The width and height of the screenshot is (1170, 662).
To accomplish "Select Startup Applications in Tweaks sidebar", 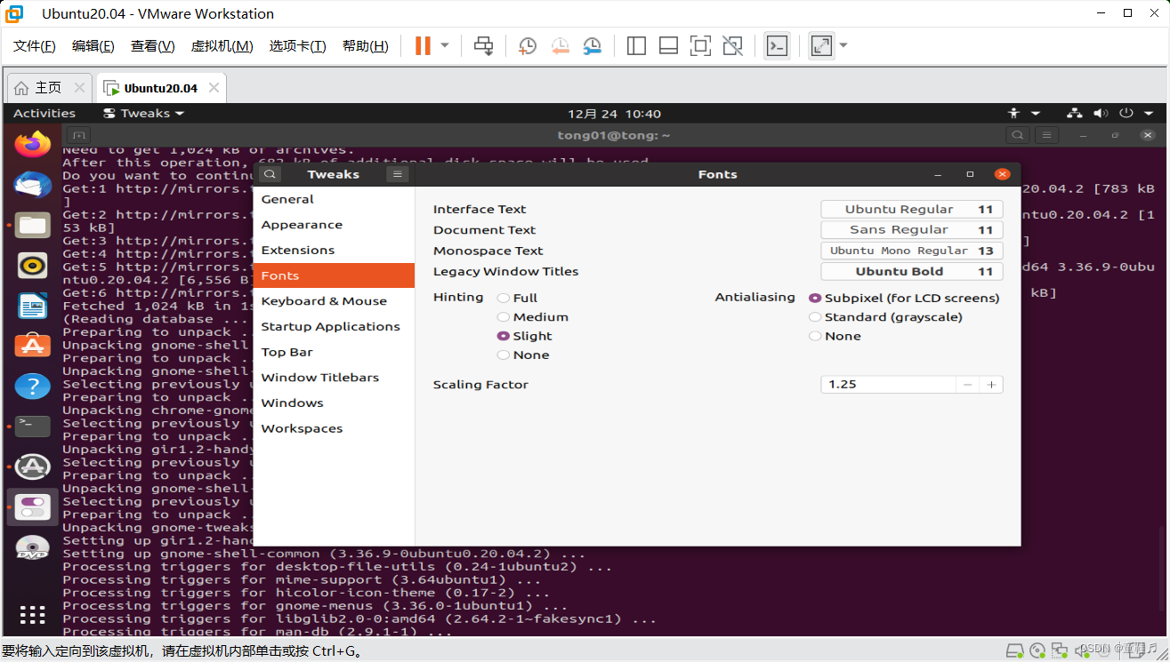I will click(x=335, y=326).
